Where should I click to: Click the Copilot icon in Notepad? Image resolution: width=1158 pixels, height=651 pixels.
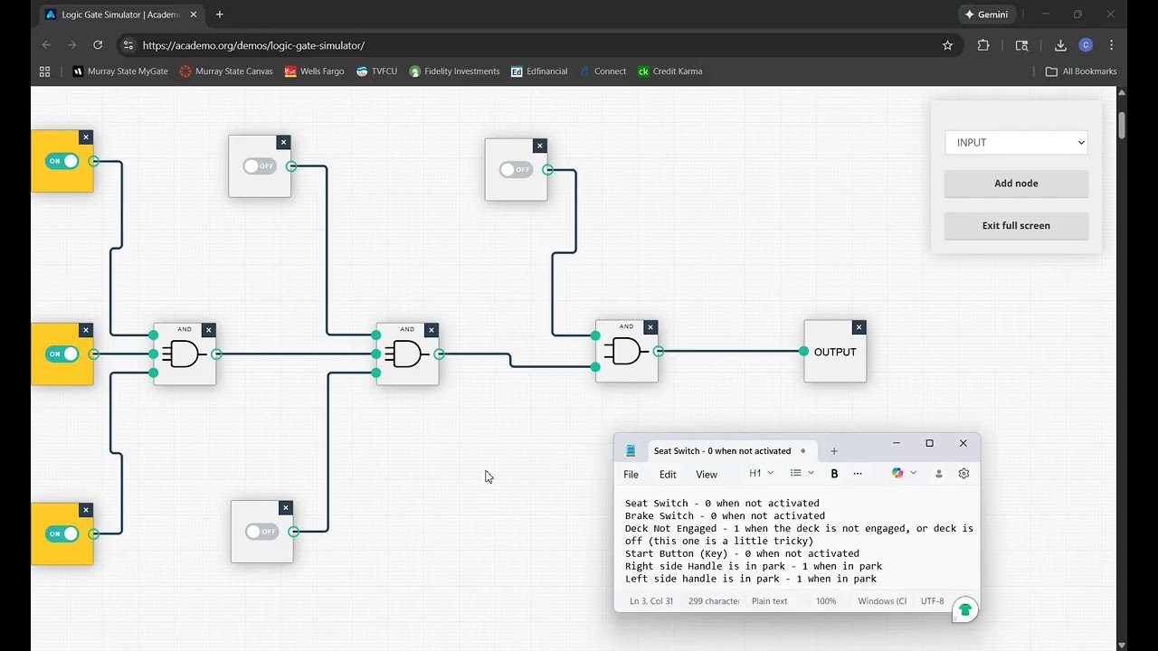pyautogui.click(x=897, y=473)
